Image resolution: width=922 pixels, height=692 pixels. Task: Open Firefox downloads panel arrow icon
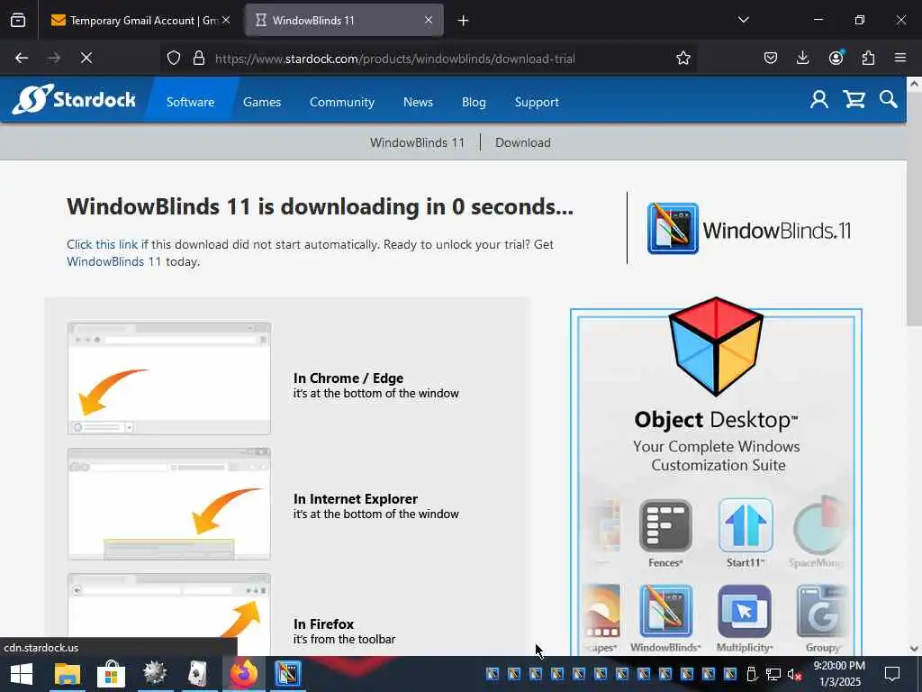802,58
